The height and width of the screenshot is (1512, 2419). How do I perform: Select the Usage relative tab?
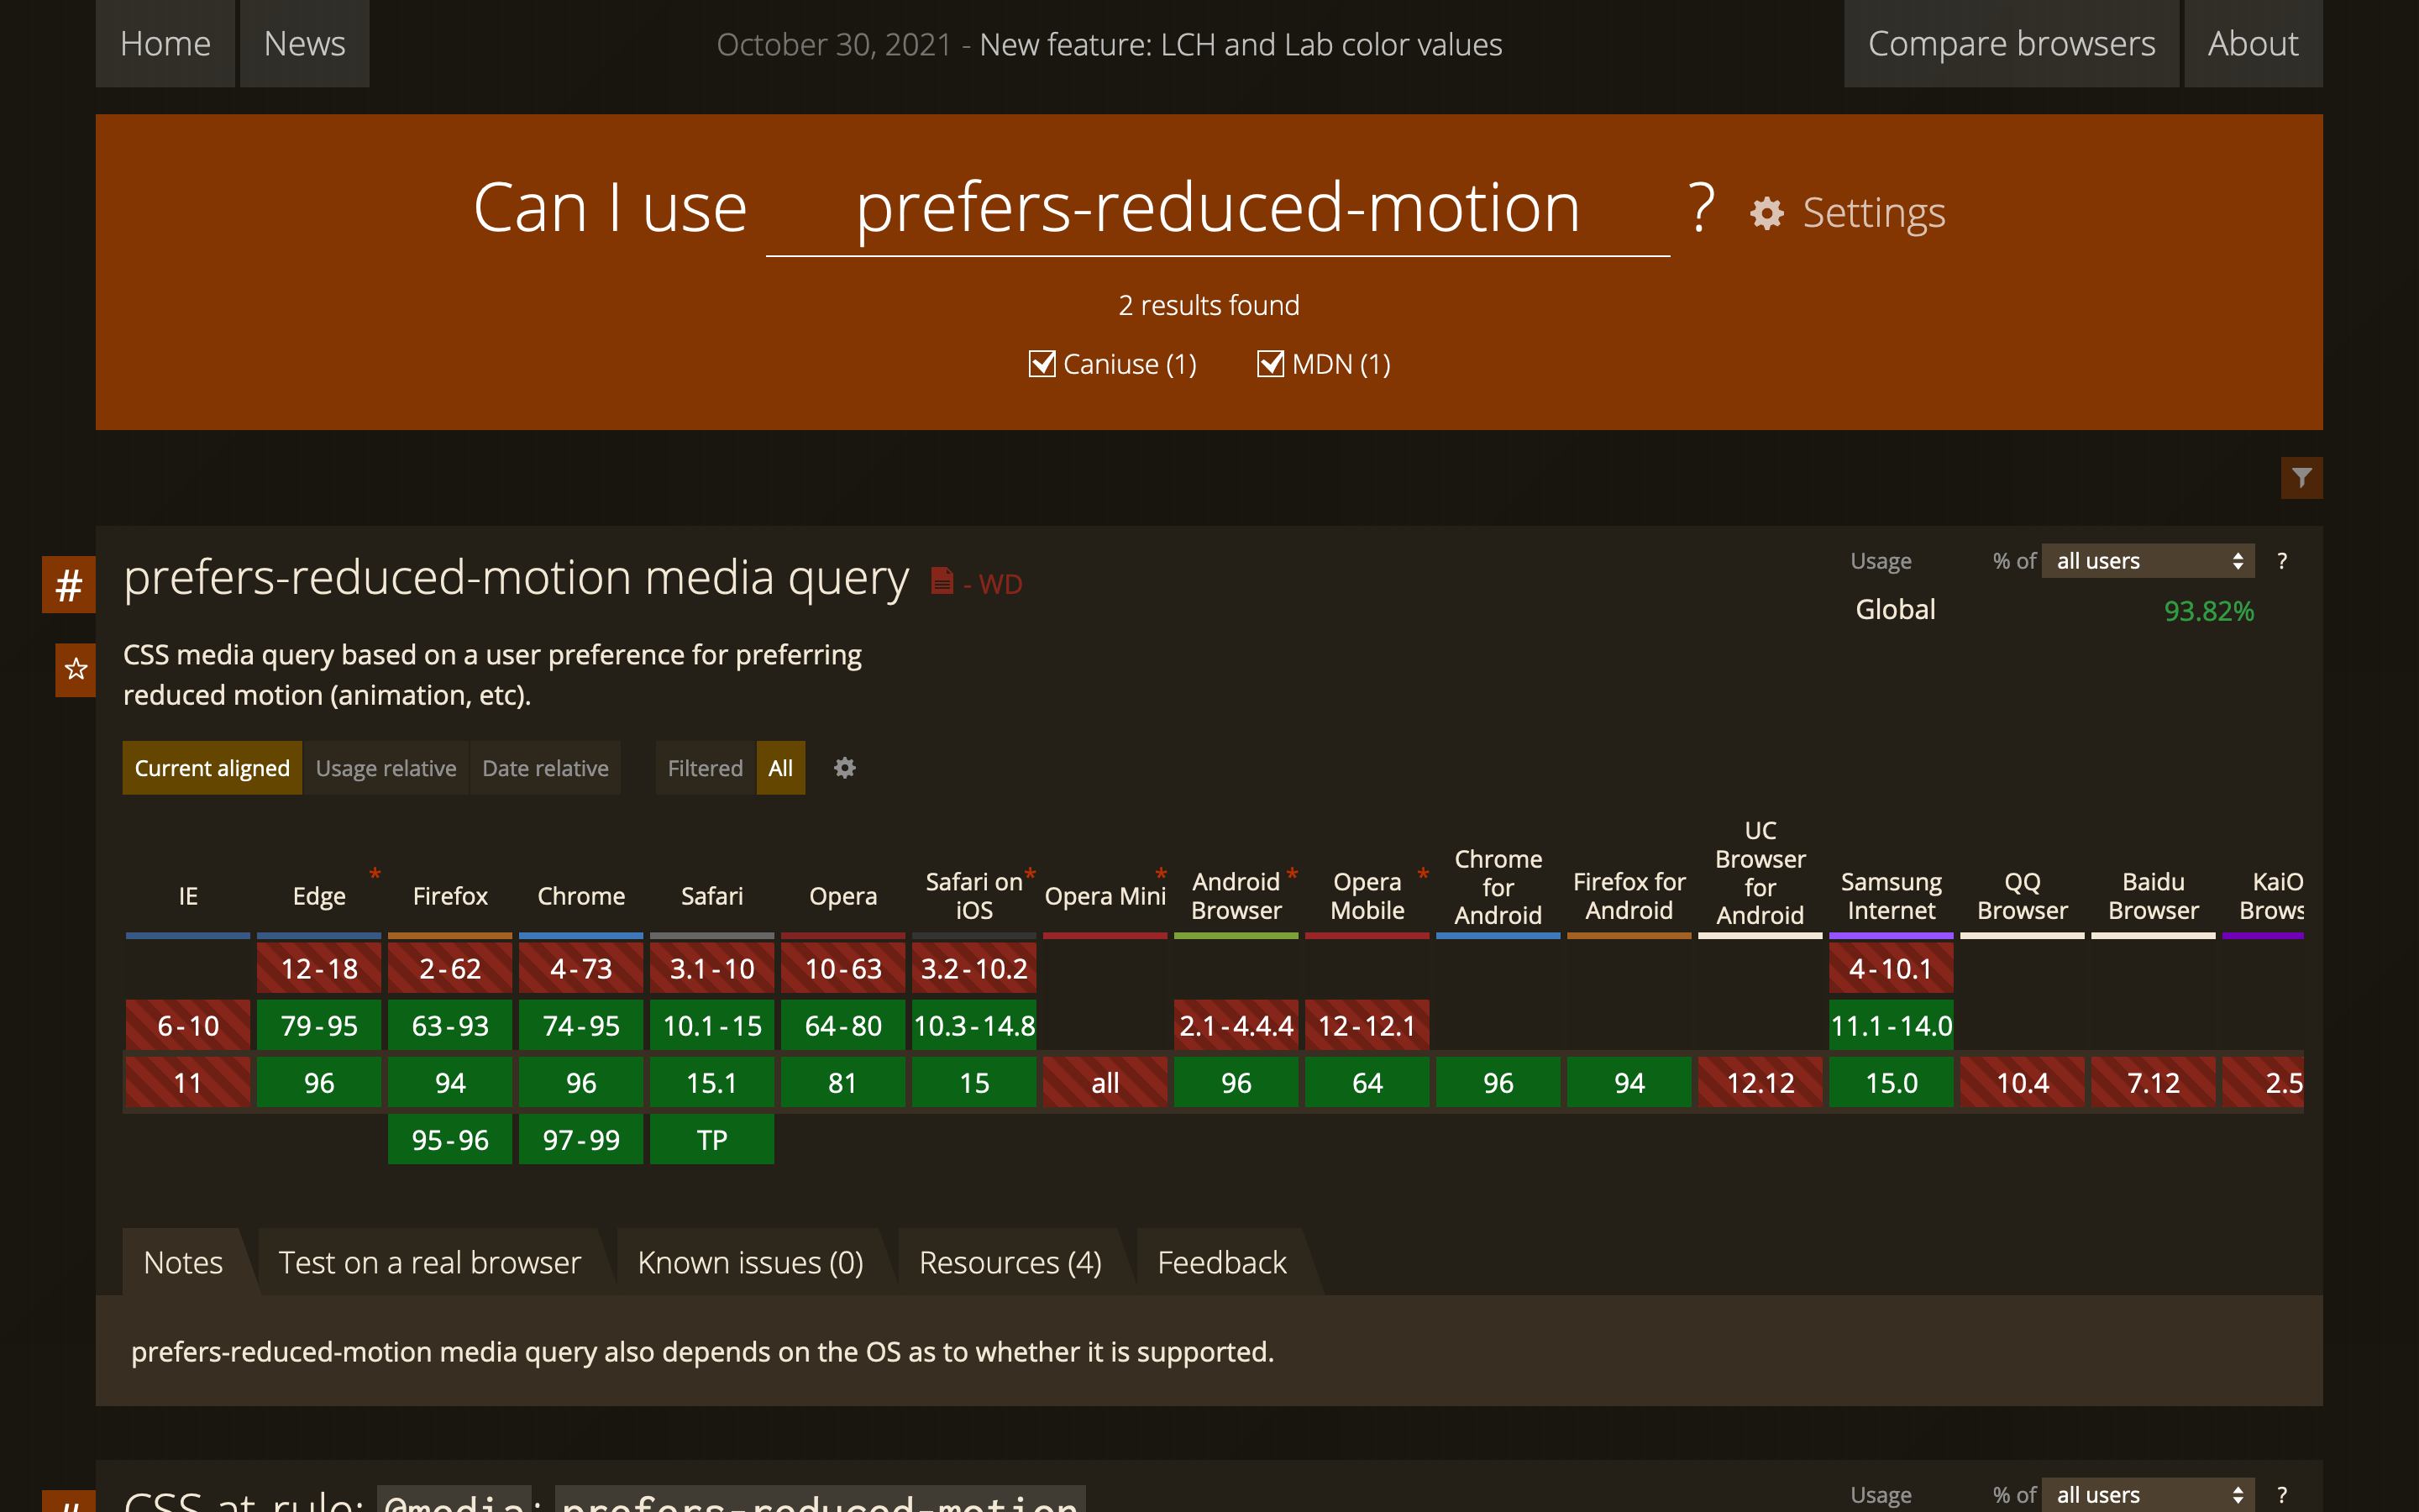[x=386, y=769]
